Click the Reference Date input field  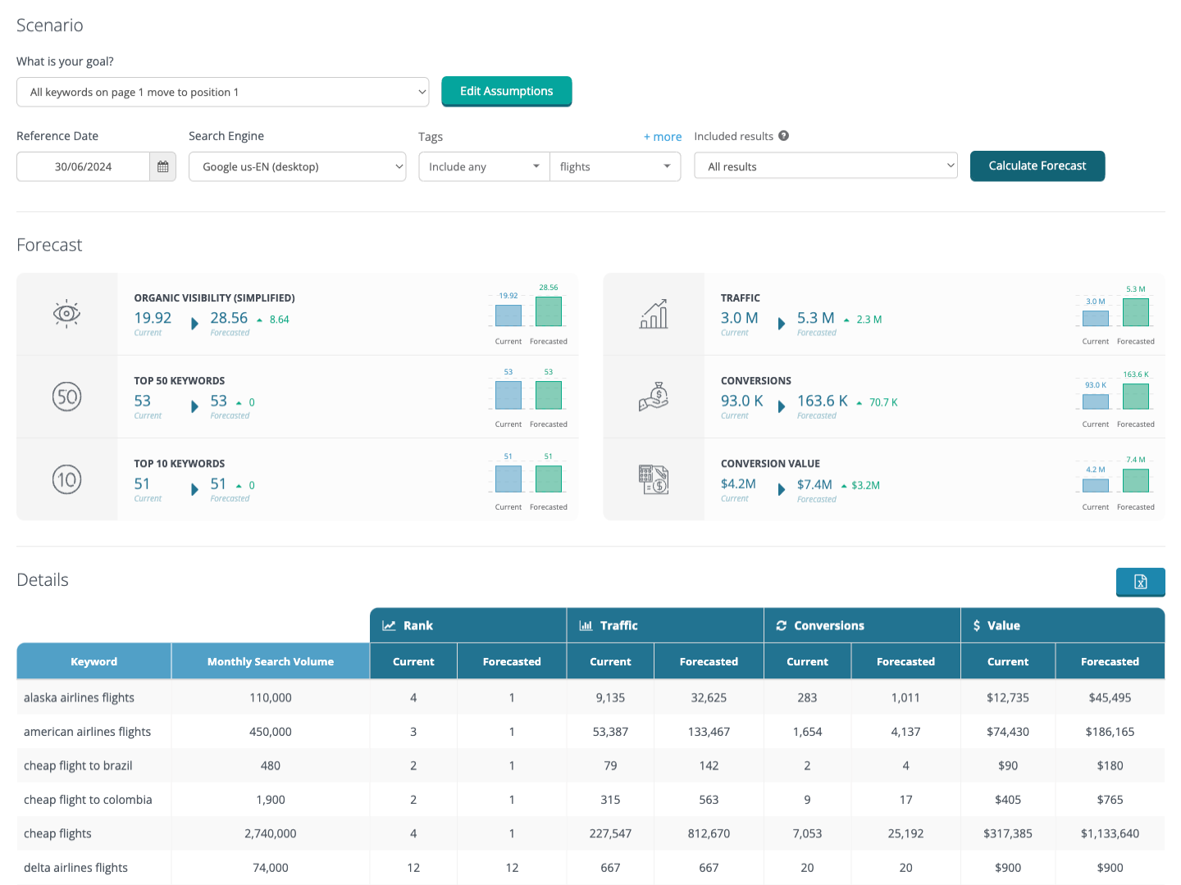coord(83,166)
